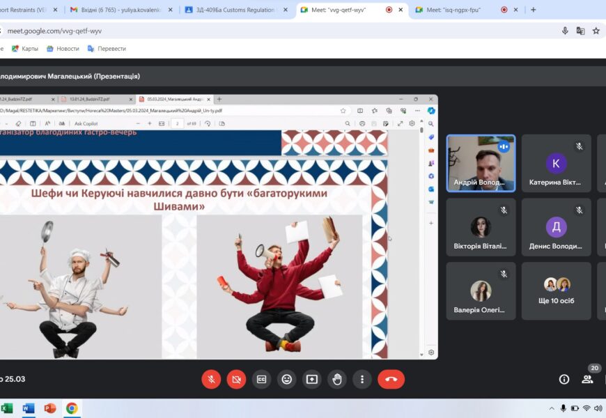606x418 pixels.
Task: Unmute the microphone in Meet controls
Action: pyautogui.click(x=211, y=379)
